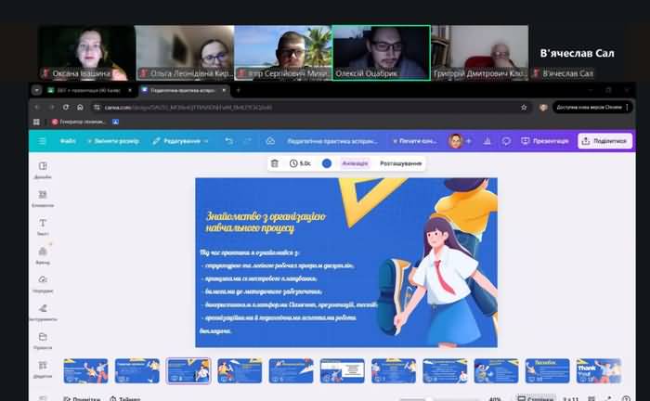Select the Text tool in sidebar
Image resolution: width=650 pixels, height=401 pixels.
pos(43,226)
